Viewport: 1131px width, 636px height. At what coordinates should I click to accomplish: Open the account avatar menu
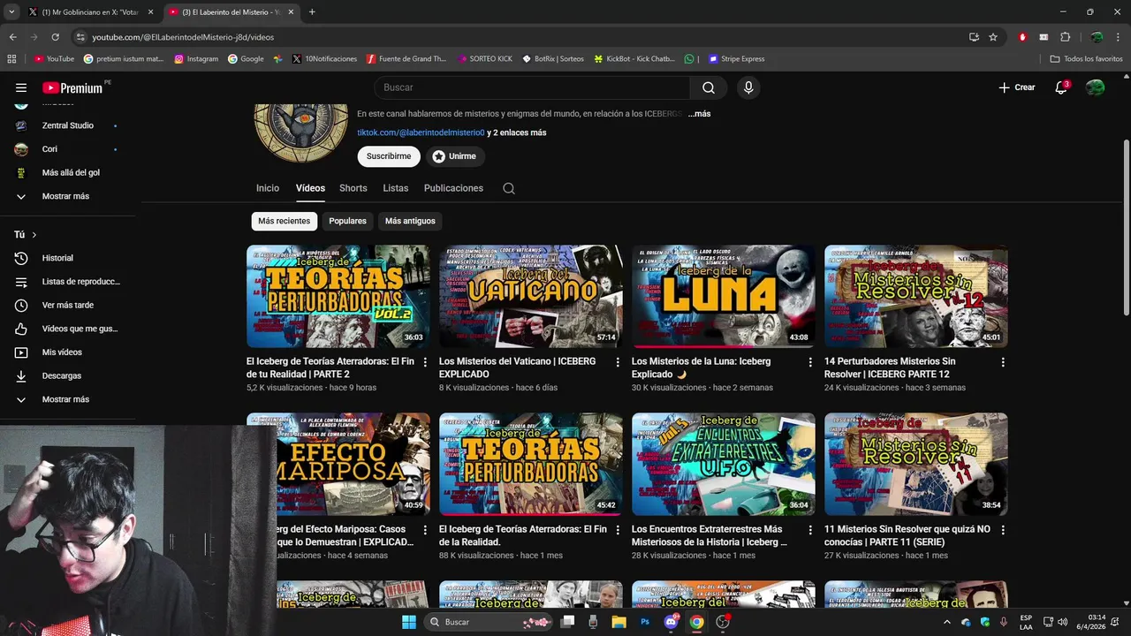point(1095,87)
